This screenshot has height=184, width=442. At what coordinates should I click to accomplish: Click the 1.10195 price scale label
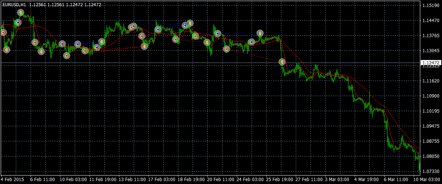coord(431,111)
